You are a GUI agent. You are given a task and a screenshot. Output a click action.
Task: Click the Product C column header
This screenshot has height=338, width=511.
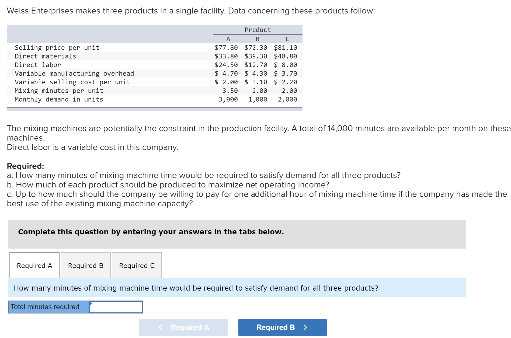pyautogui.click(x=287, y=39)
